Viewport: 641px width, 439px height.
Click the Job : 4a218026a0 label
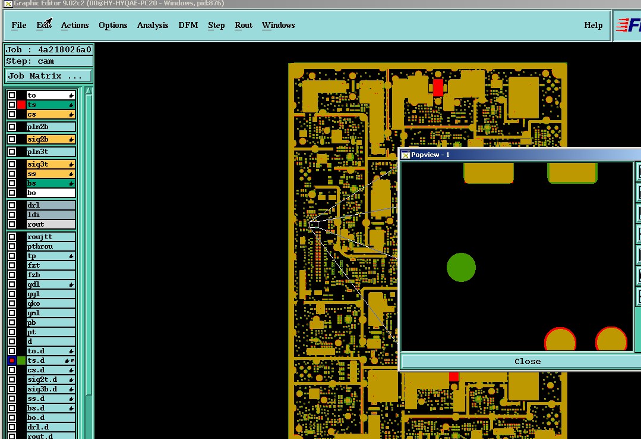48,49
